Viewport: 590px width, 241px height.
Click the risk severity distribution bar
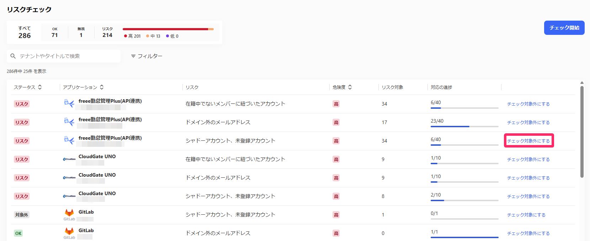[x=168, y=29]
